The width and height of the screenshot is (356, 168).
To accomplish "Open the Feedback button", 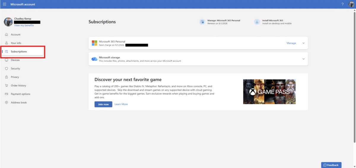I will click(x=331, y=165).
